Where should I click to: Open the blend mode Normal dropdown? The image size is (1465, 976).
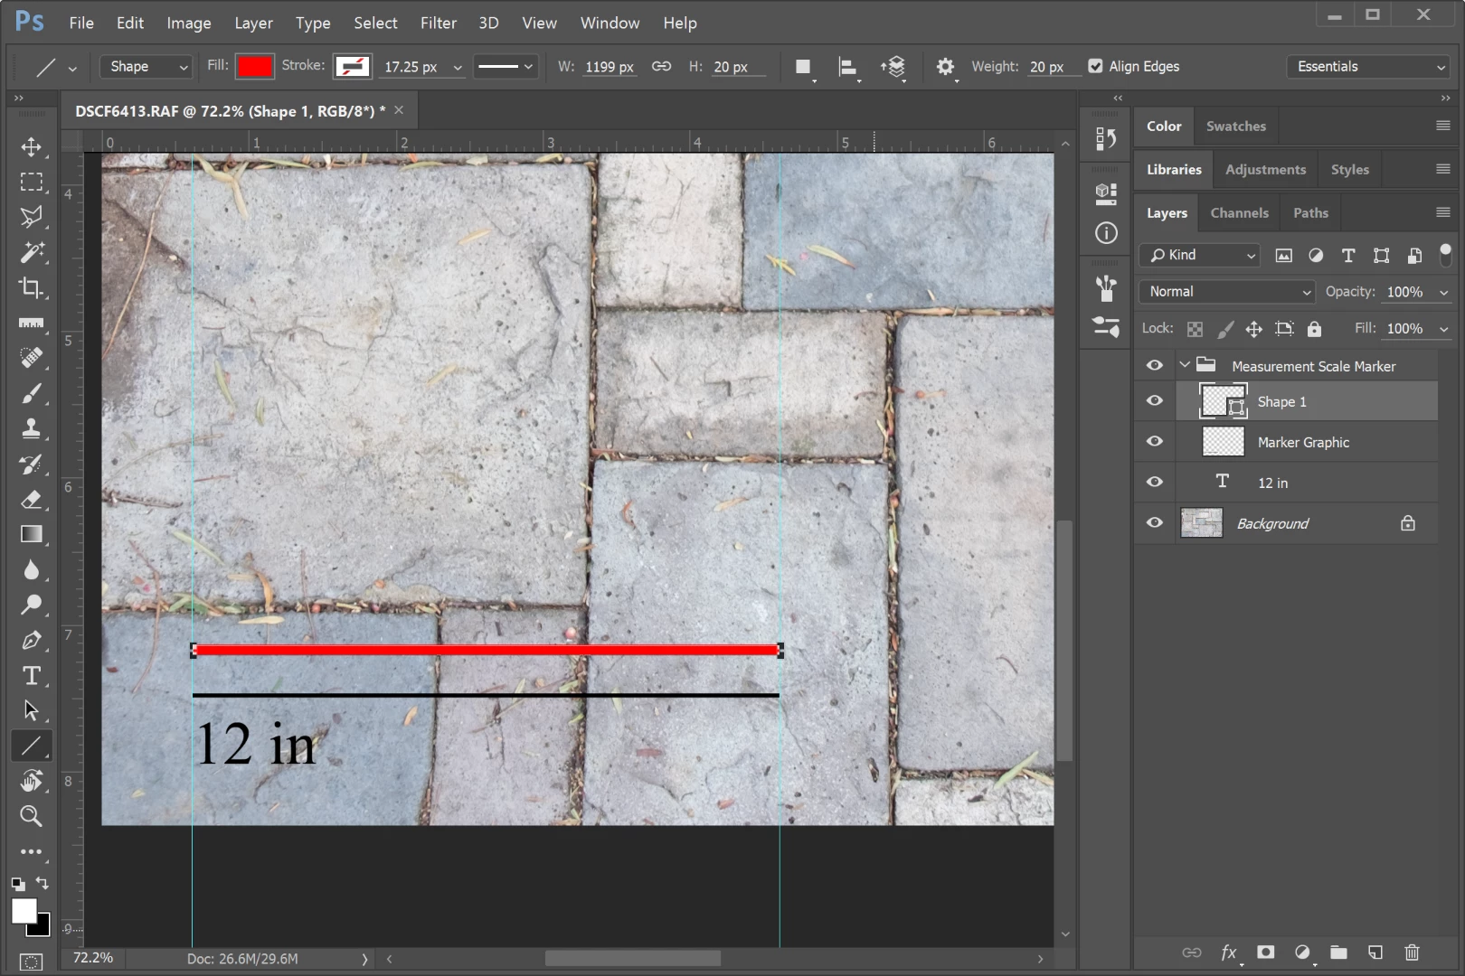coord(1227,292)
